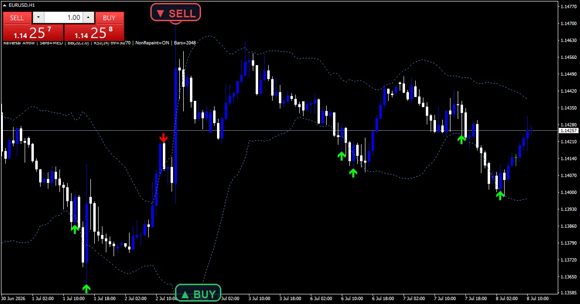Viewport: 580px width, 304px height.
Task: Click the BUY button in trading panel
Action: point(109,18)
